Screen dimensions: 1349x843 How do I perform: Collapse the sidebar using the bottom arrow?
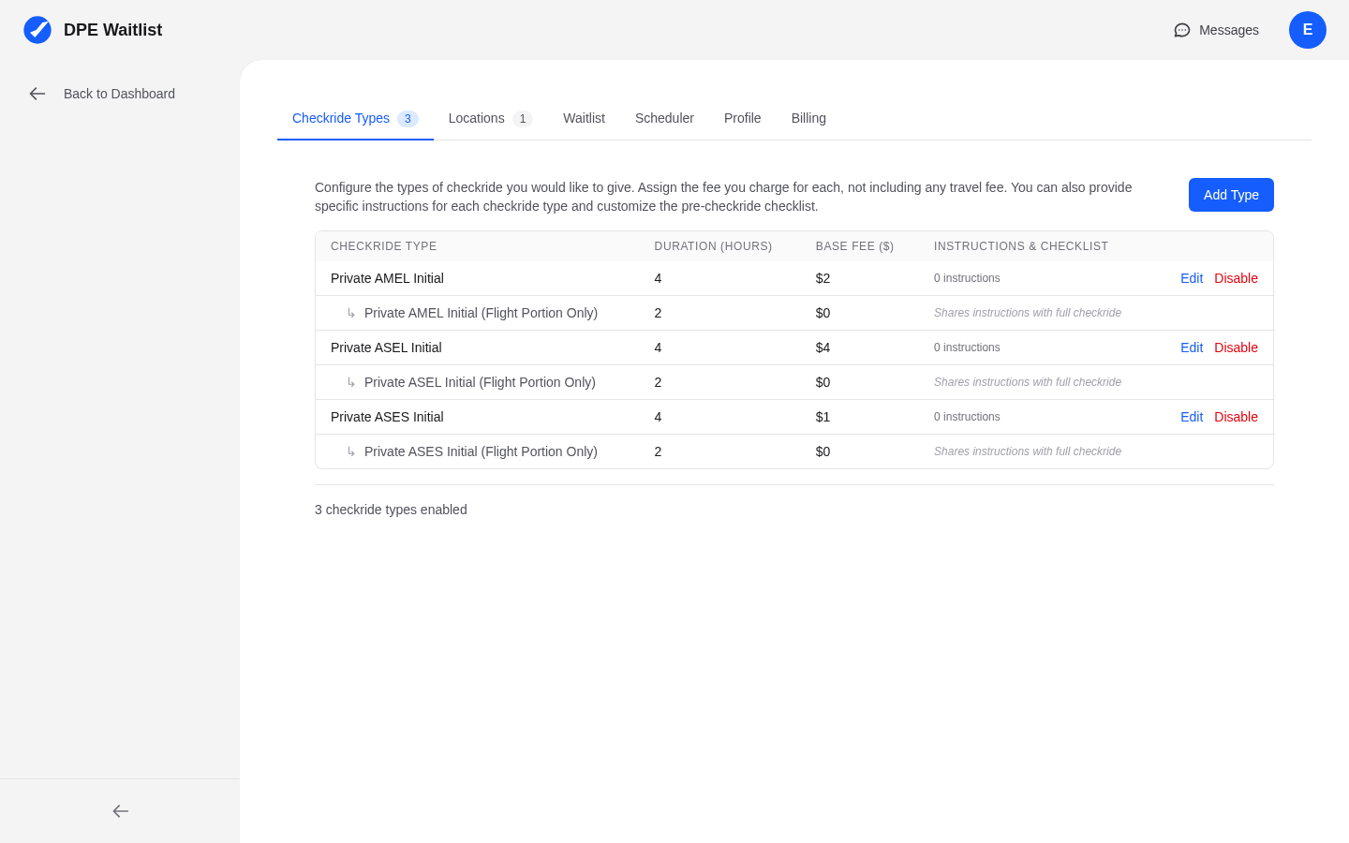point(120,811)
